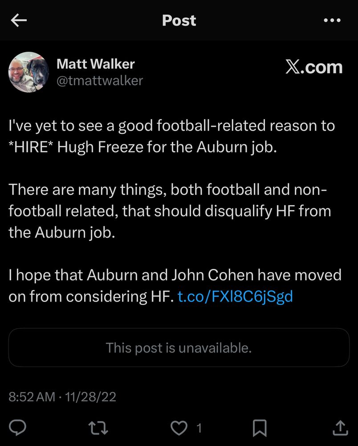358x446 pixels.
Task: Click the 8:52 AM timestamp
Action: (x=32, y=397)
